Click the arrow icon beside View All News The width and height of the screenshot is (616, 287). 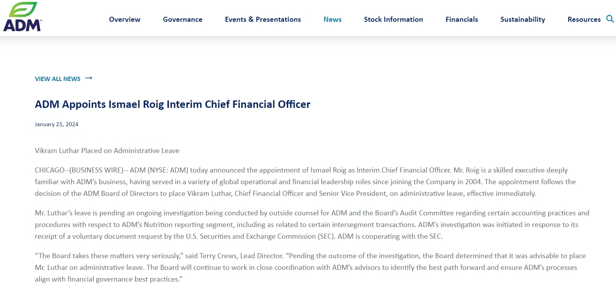(89, 78)
